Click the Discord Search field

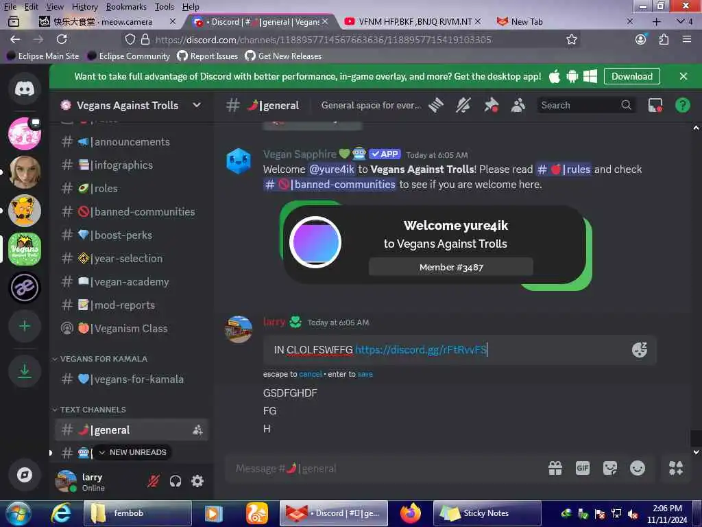[x=585, y=105]
